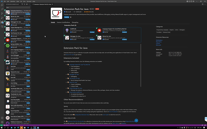Open Views and More Actions ellipsis in sidebar

tap(29, 4)
